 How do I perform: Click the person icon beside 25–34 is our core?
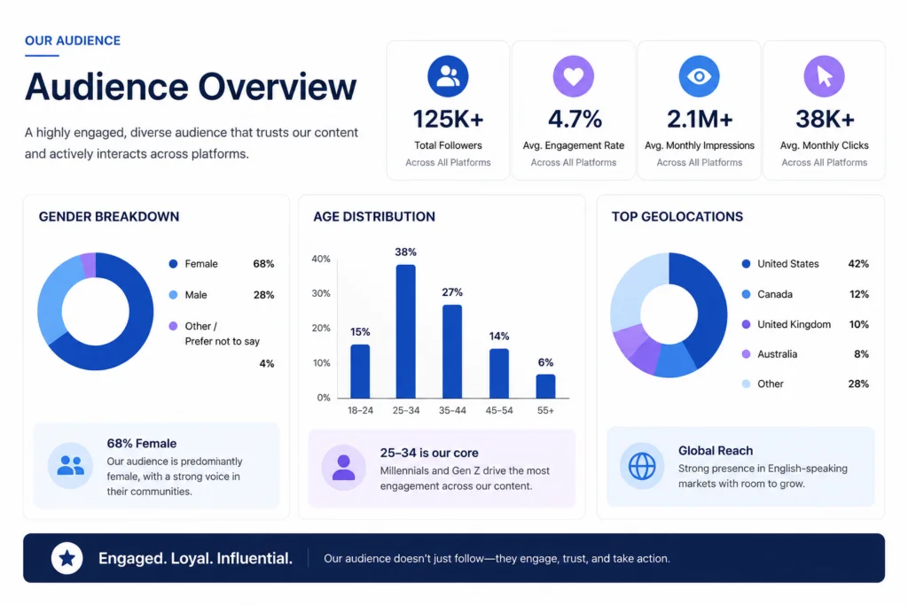(343, 468)
